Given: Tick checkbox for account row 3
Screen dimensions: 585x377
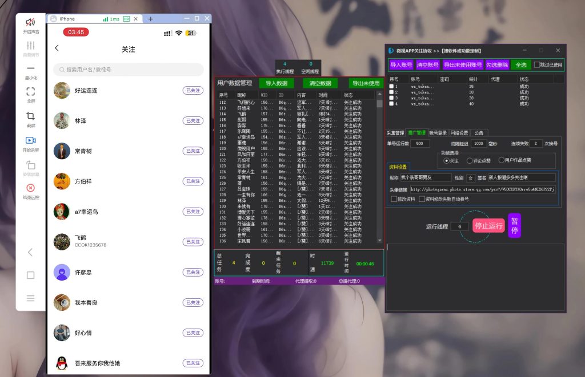Looking at the screenshot, I should click(x=391, y=98).
